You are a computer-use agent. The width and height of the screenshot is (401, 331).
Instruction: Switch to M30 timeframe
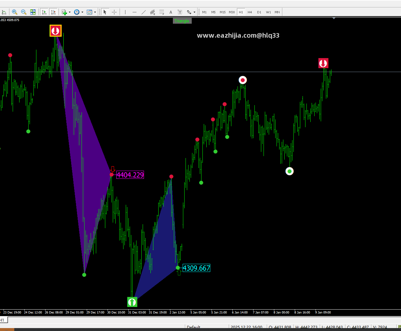pyautogui.click(x=232, y=12)
